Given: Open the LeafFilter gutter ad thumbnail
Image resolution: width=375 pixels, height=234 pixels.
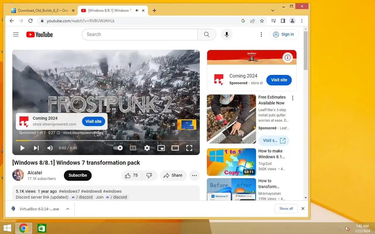Looking at the screenshot, I should pyautogui.click(x=231, y=119).
